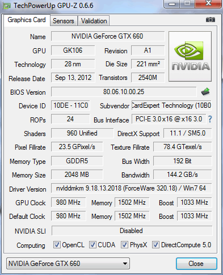The width and height of the screenshot is (223, 275).
Task: Click the BIOS Version field 80.06.10.00.25
Action: (124, 92)
